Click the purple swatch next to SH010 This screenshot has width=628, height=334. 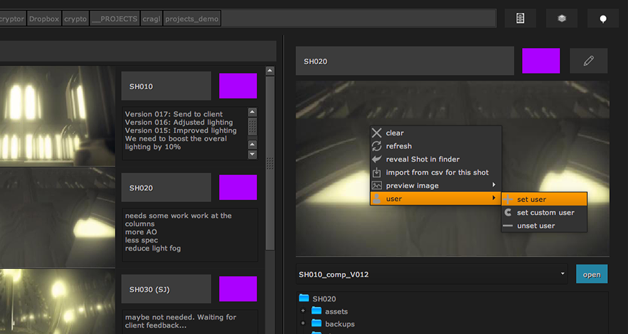238,86
